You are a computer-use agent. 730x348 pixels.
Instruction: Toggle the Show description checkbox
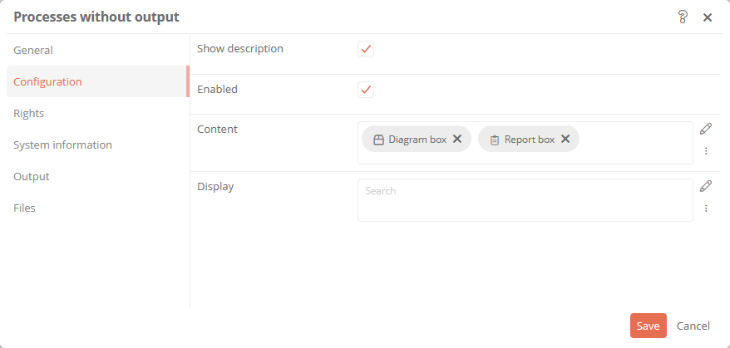pyautogui.click(x=366, y=49)
